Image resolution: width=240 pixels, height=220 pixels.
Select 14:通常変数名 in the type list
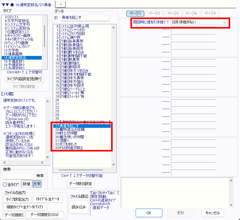coord(18,58)
